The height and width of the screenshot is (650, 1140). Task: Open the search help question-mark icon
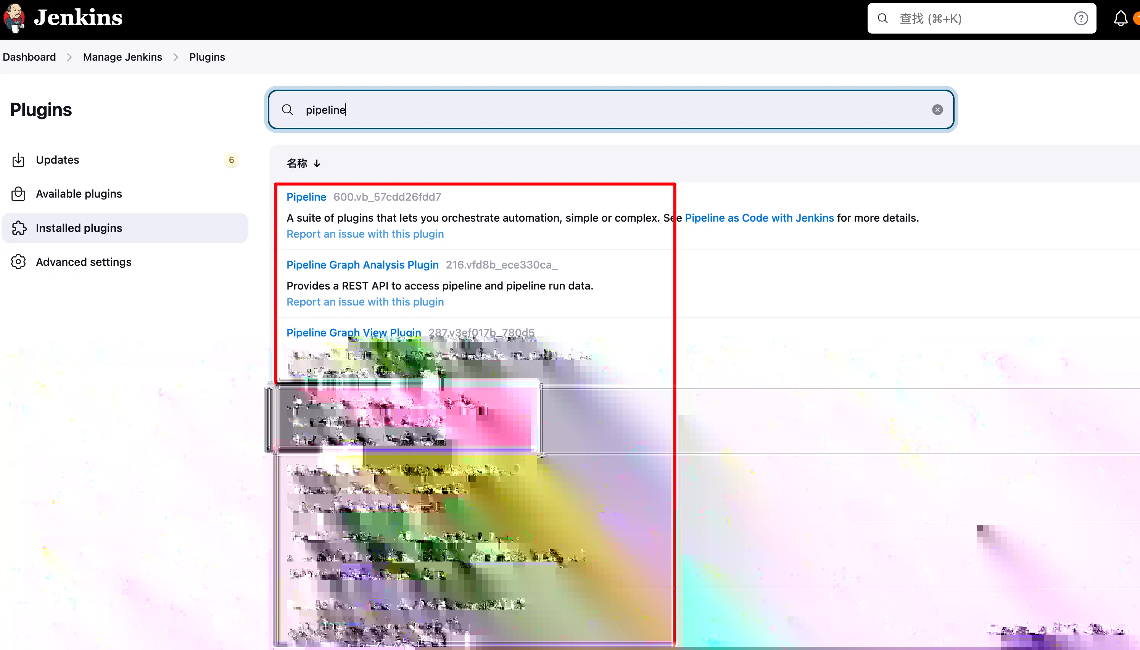[1080, 18]
